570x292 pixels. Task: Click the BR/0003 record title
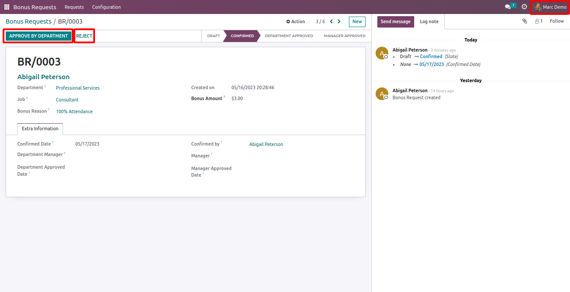(x=39, y=62)
